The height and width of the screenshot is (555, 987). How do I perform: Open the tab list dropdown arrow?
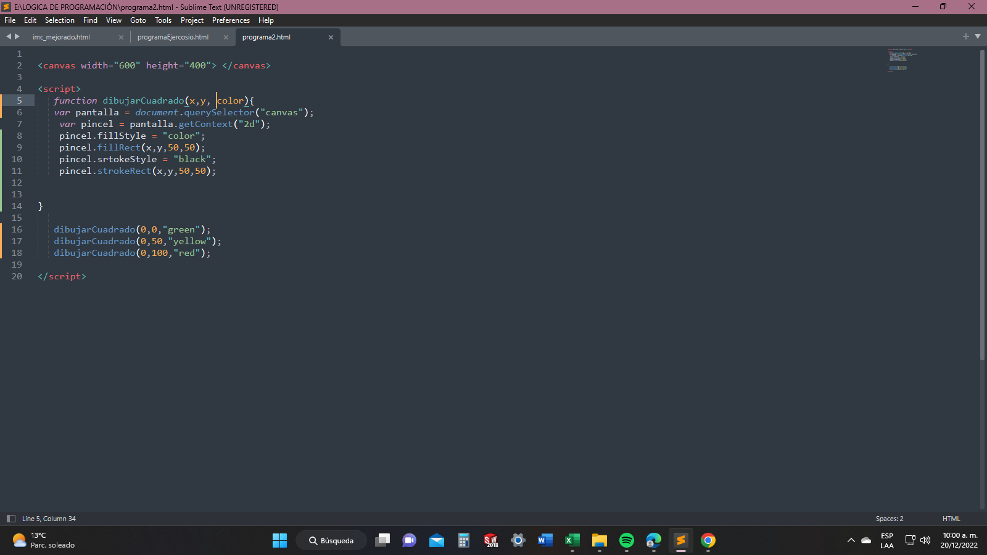coord(978,36)
